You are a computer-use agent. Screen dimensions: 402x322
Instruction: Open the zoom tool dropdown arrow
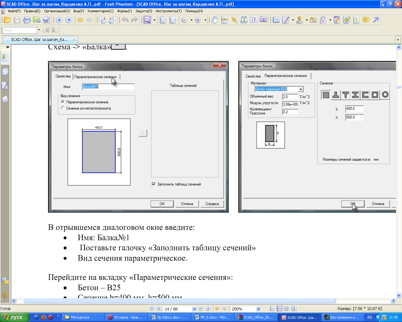[x=155, y=20]
